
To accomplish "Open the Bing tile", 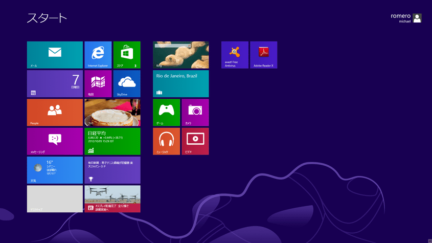I will 181,55.
